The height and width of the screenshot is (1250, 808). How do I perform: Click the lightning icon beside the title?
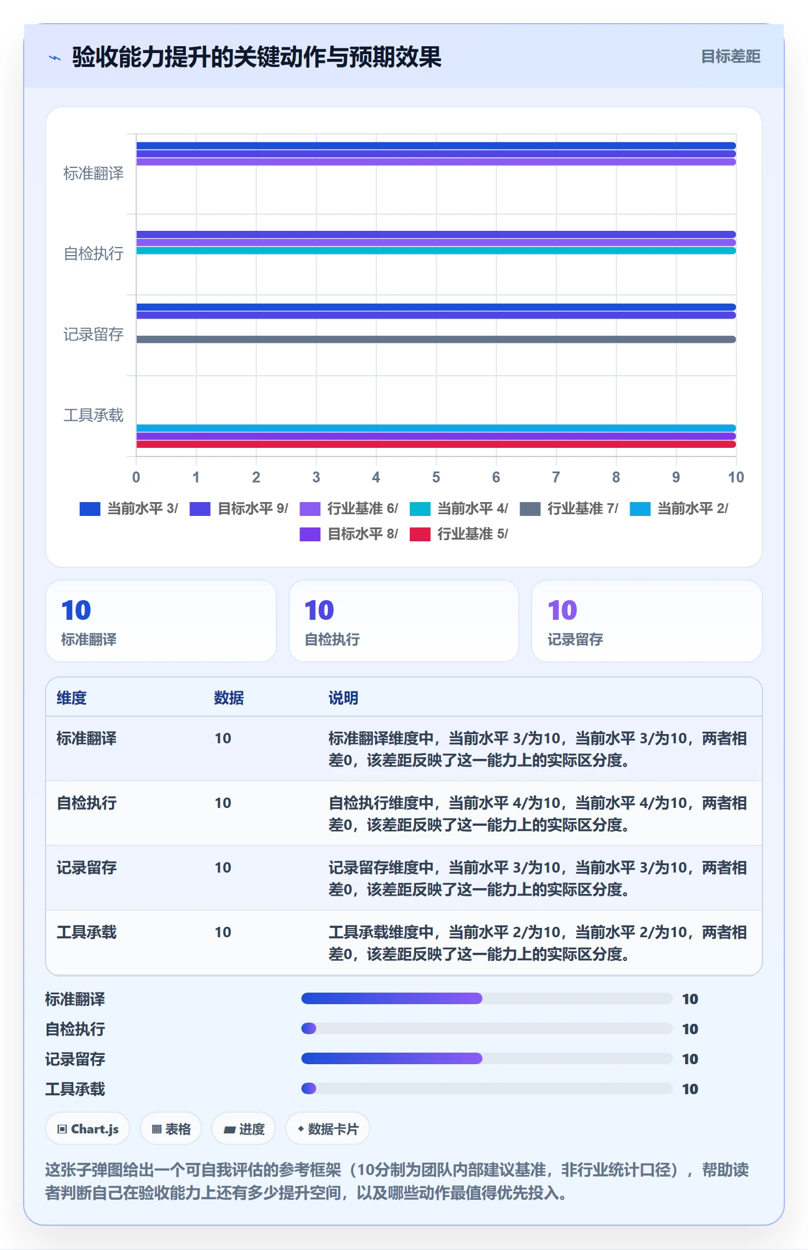(55, 58)
